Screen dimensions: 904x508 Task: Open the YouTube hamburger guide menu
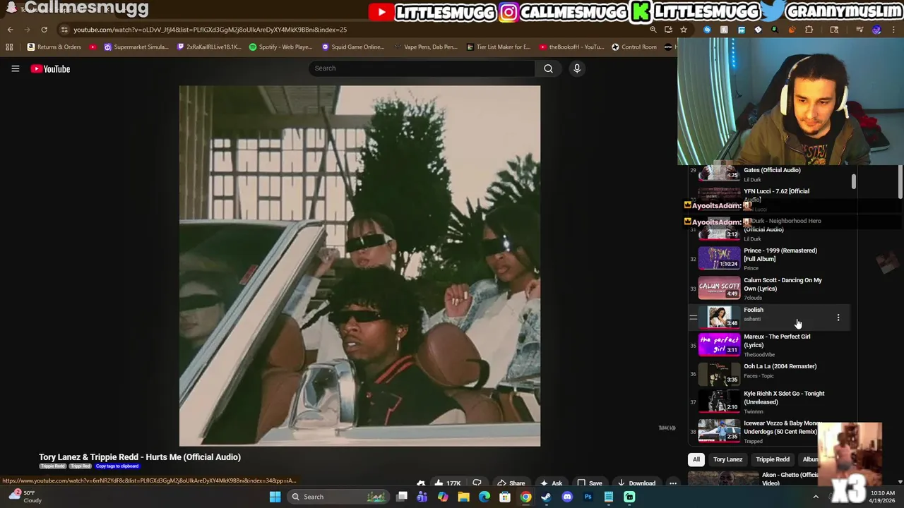15,68
